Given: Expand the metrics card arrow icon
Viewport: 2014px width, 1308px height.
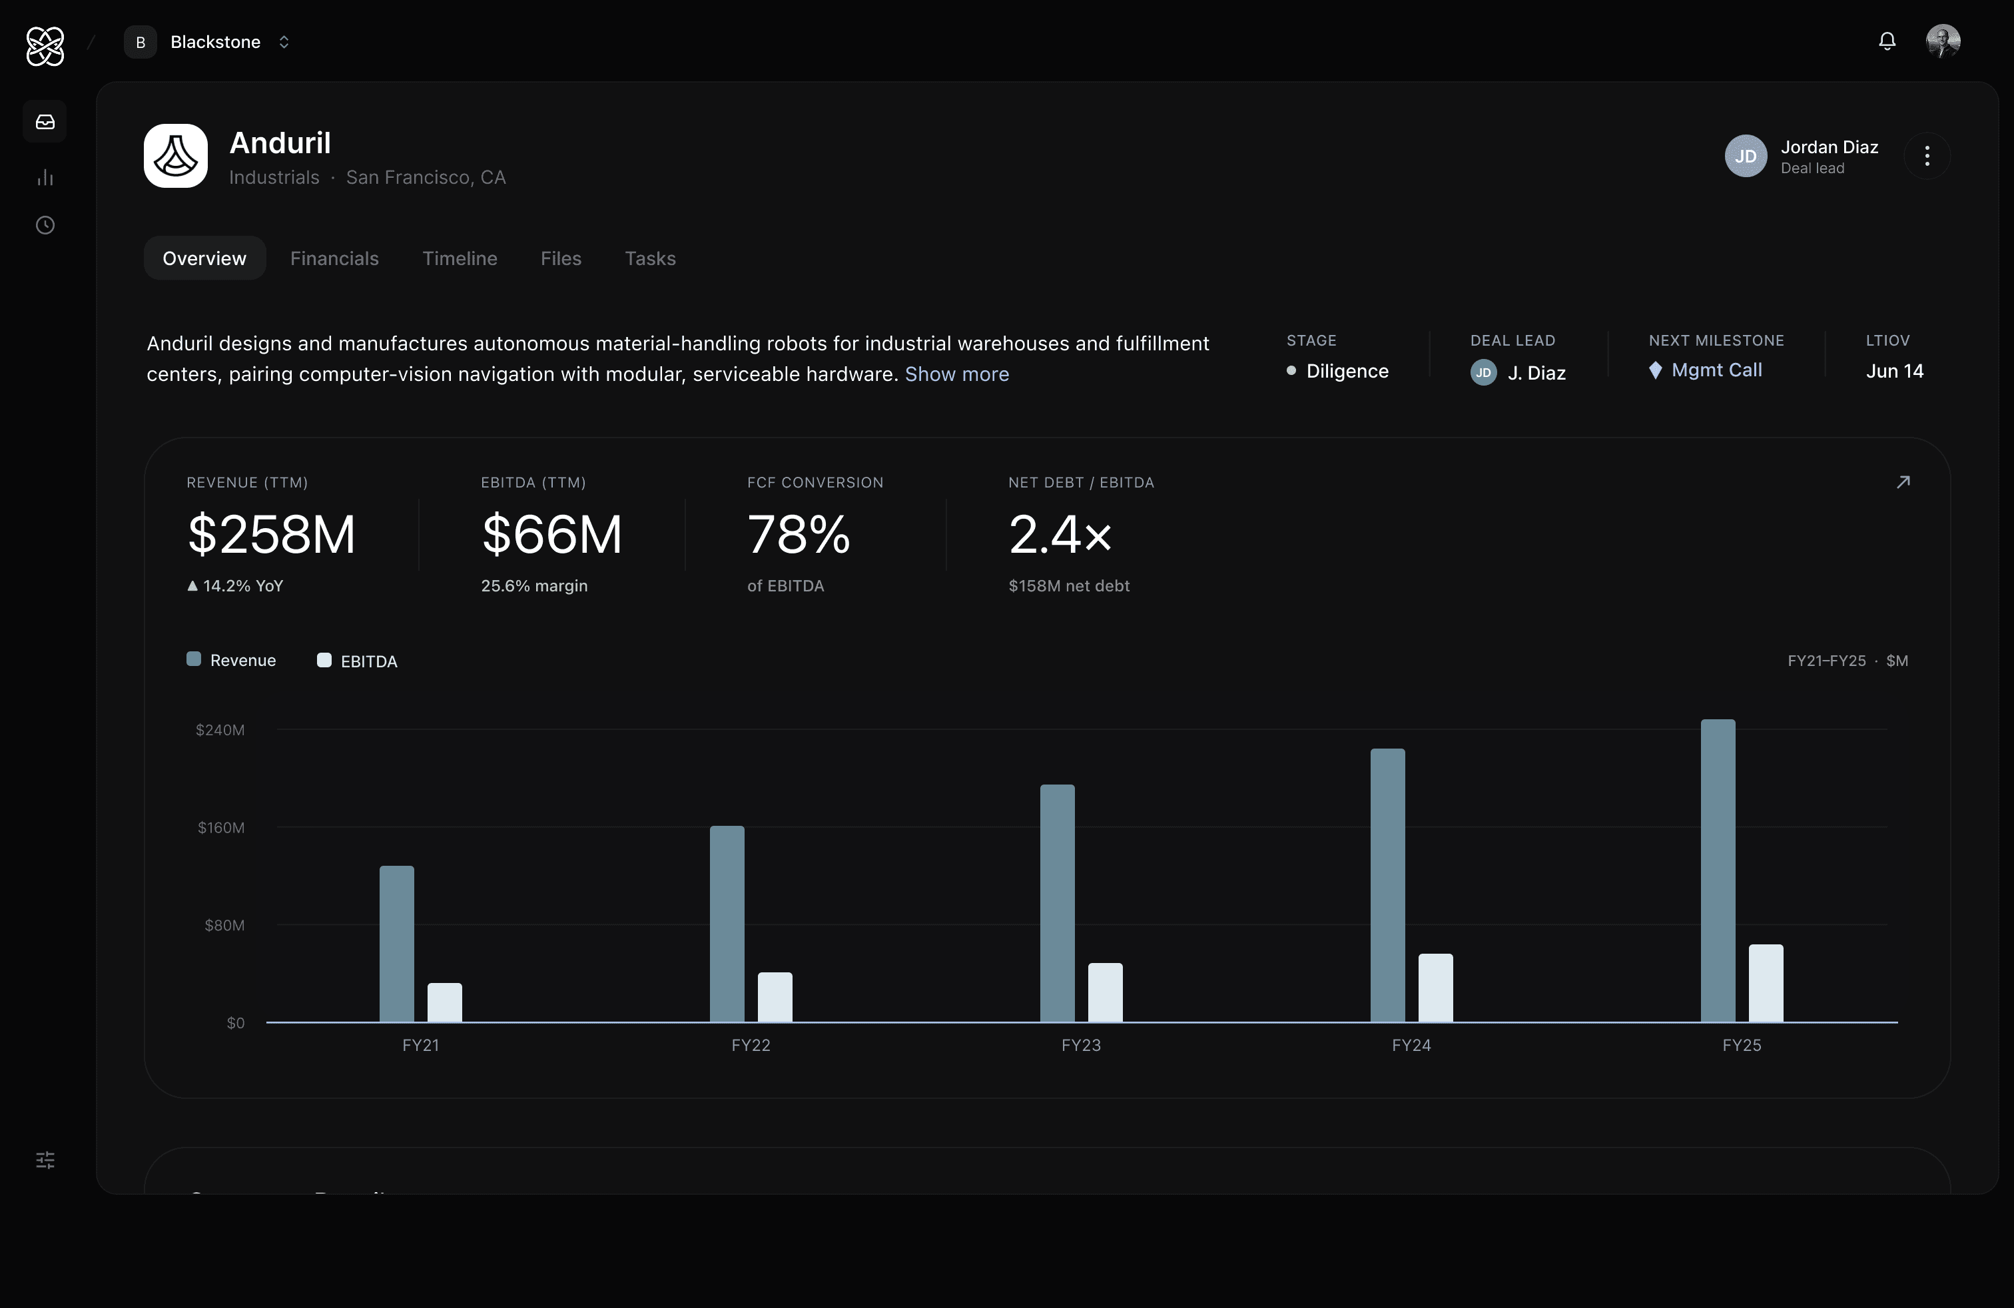Looking at the screenshot, I should (1903, 482).
